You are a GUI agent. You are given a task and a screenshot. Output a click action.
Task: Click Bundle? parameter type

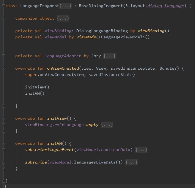tap(168, 69)
